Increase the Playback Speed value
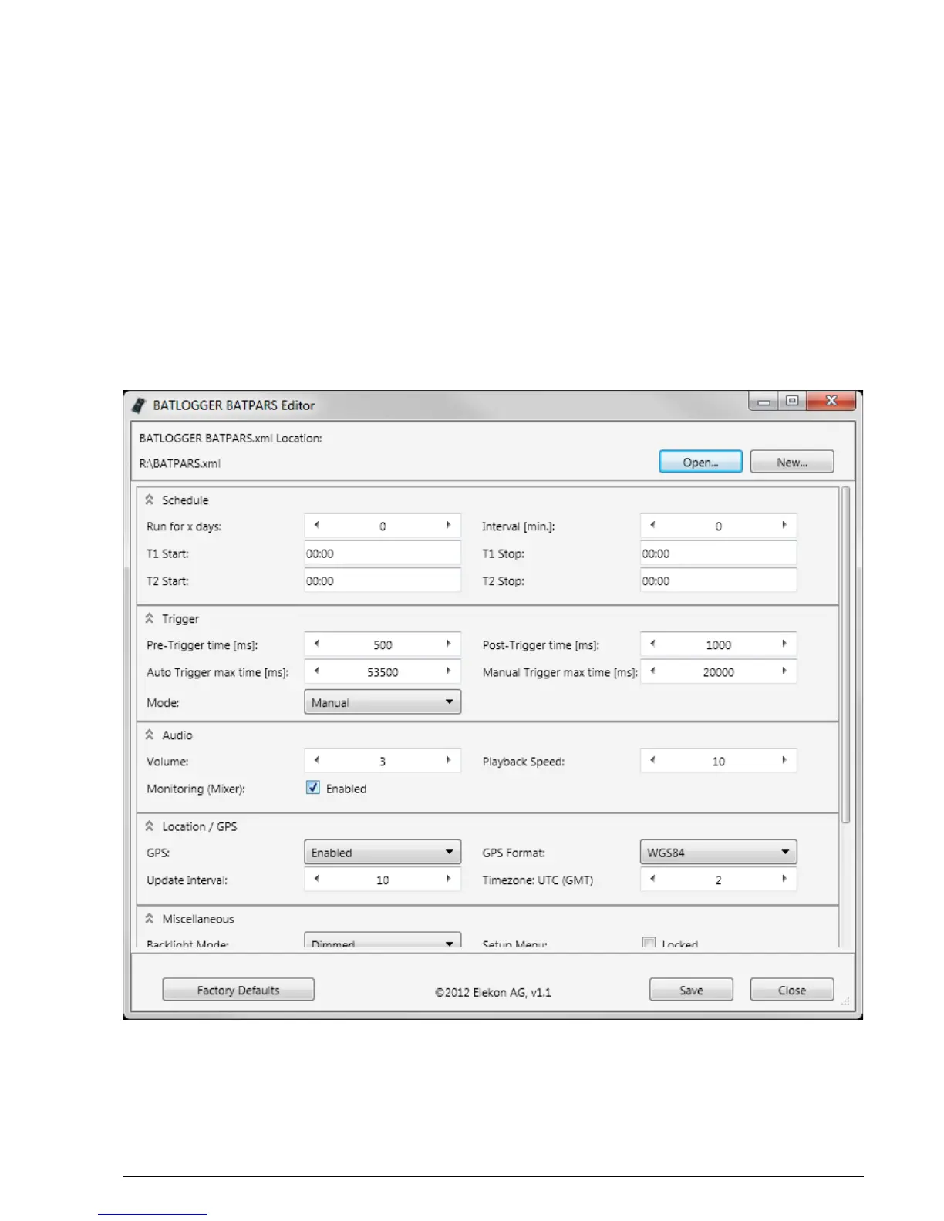The image size is (944, 1221). coord(784,760)
